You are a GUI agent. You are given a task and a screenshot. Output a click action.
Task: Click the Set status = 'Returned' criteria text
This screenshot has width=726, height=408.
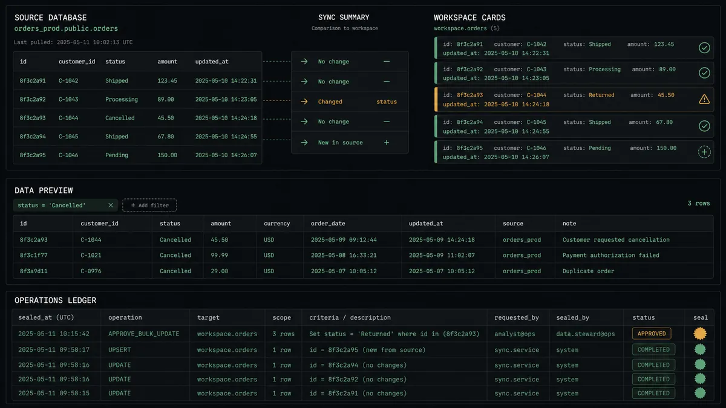(x=394, y=334)
